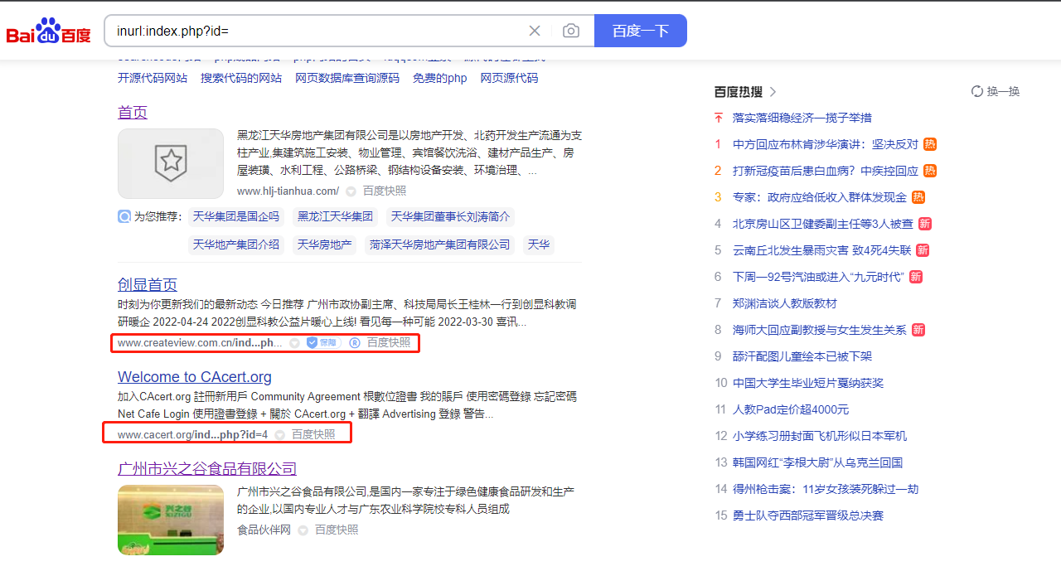
Task: Click the circled badge after 保障
Action: [355, 342]
